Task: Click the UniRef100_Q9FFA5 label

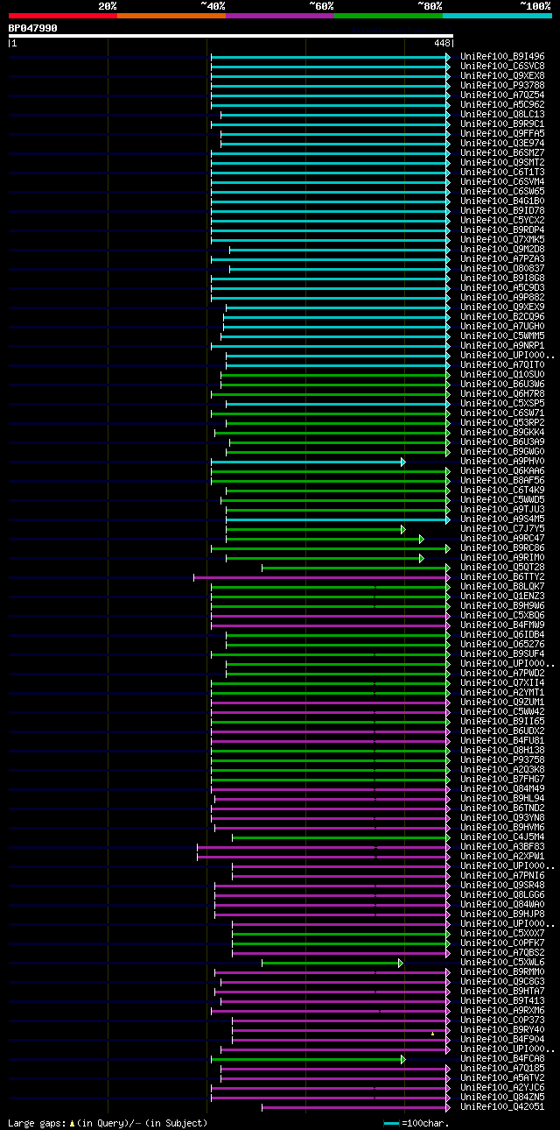Action: tap(502, 133)
